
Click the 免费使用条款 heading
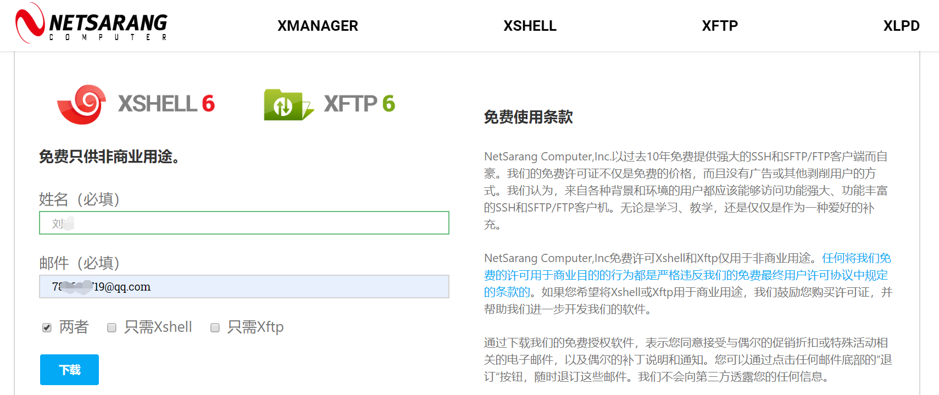(x=528, y=117)
